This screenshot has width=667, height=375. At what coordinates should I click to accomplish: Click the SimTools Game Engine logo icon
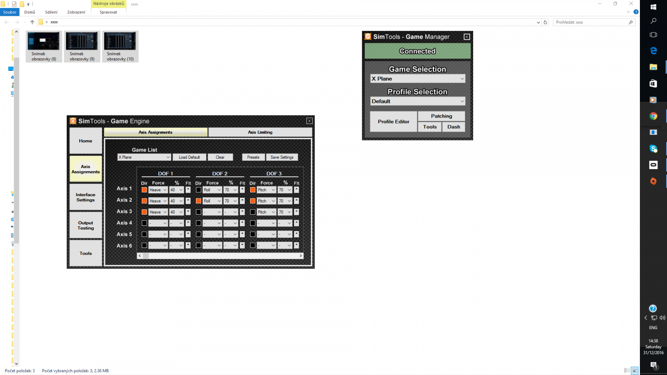tap(73, 121)
